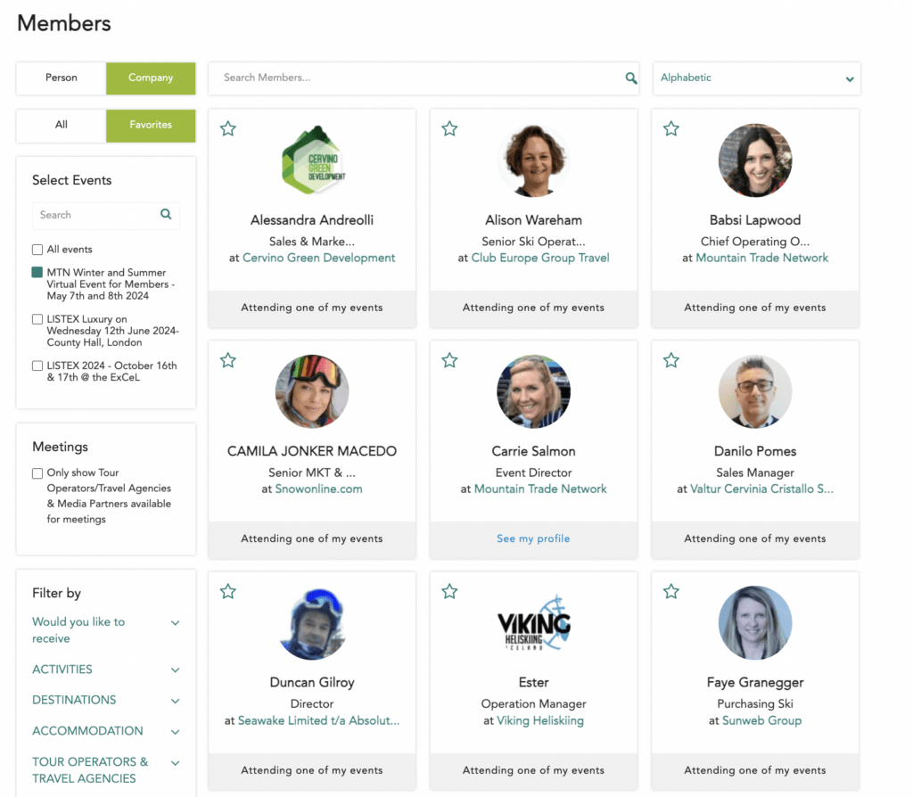Screen dimensions: 913x797
Task: Click the Search Members magnifier icon
Action: point(630,78)
